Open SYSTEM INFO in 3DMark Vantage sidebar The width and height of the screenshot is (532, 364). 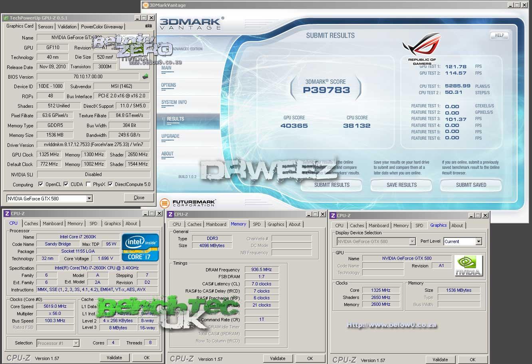(x=174, y=102)
